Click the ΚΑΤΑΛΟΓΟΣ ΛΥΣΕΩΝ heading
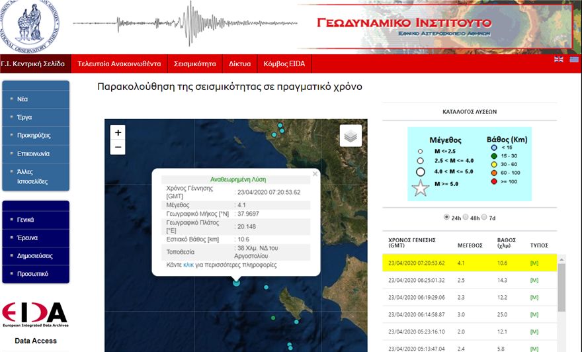Viewport: 582px width, 352px height. coord(470,112)
